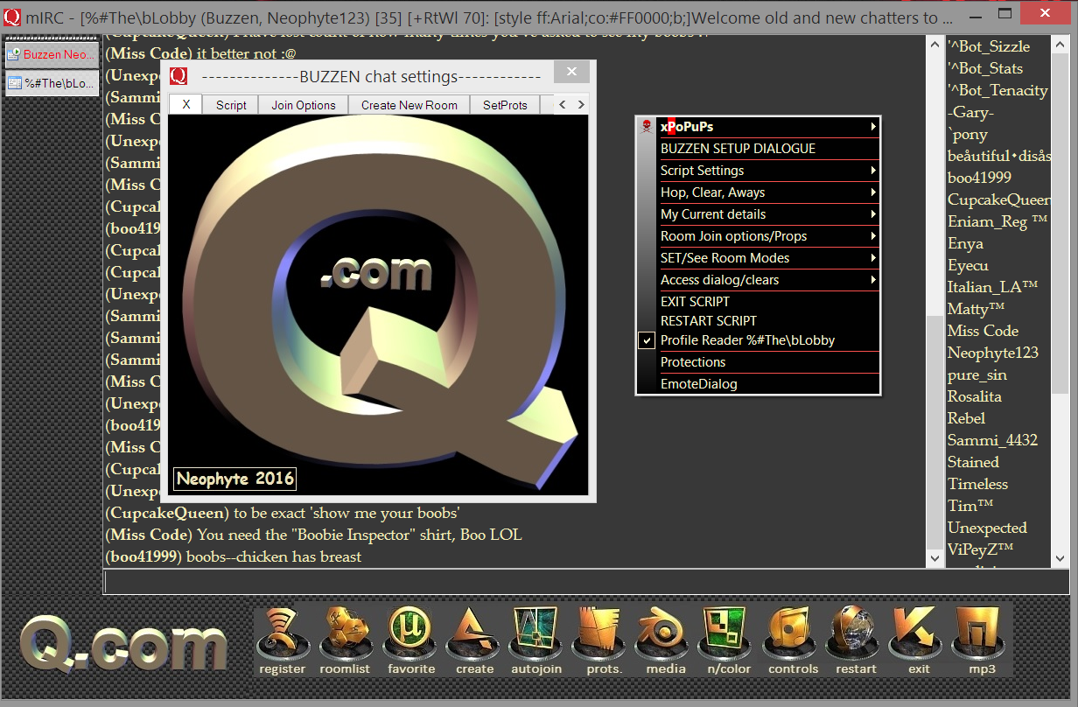Open the roomlist toolbar icon

pyautogui.click(x=345, y=640)
